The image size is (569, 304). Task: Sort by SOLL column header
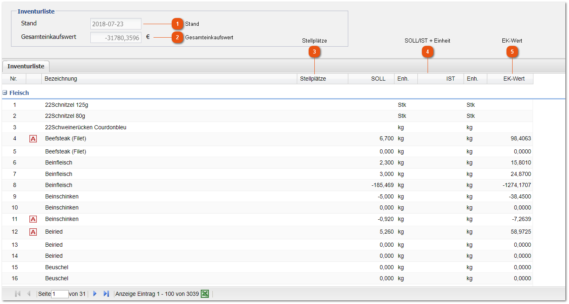371,79
